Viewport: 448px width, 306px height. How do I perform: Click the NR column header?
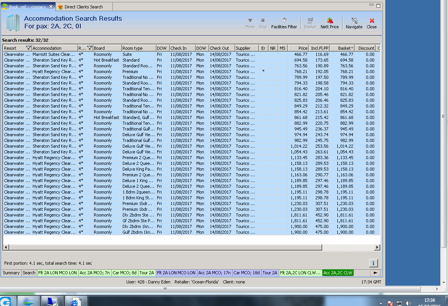tap(273, 48)
